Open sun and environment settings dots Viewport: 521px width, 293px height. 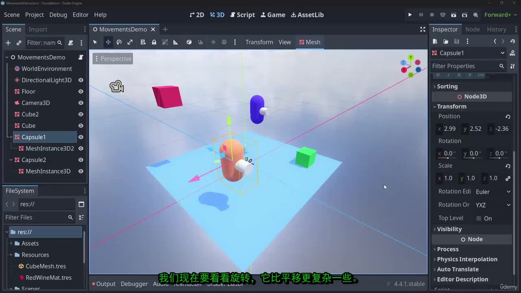235,42
